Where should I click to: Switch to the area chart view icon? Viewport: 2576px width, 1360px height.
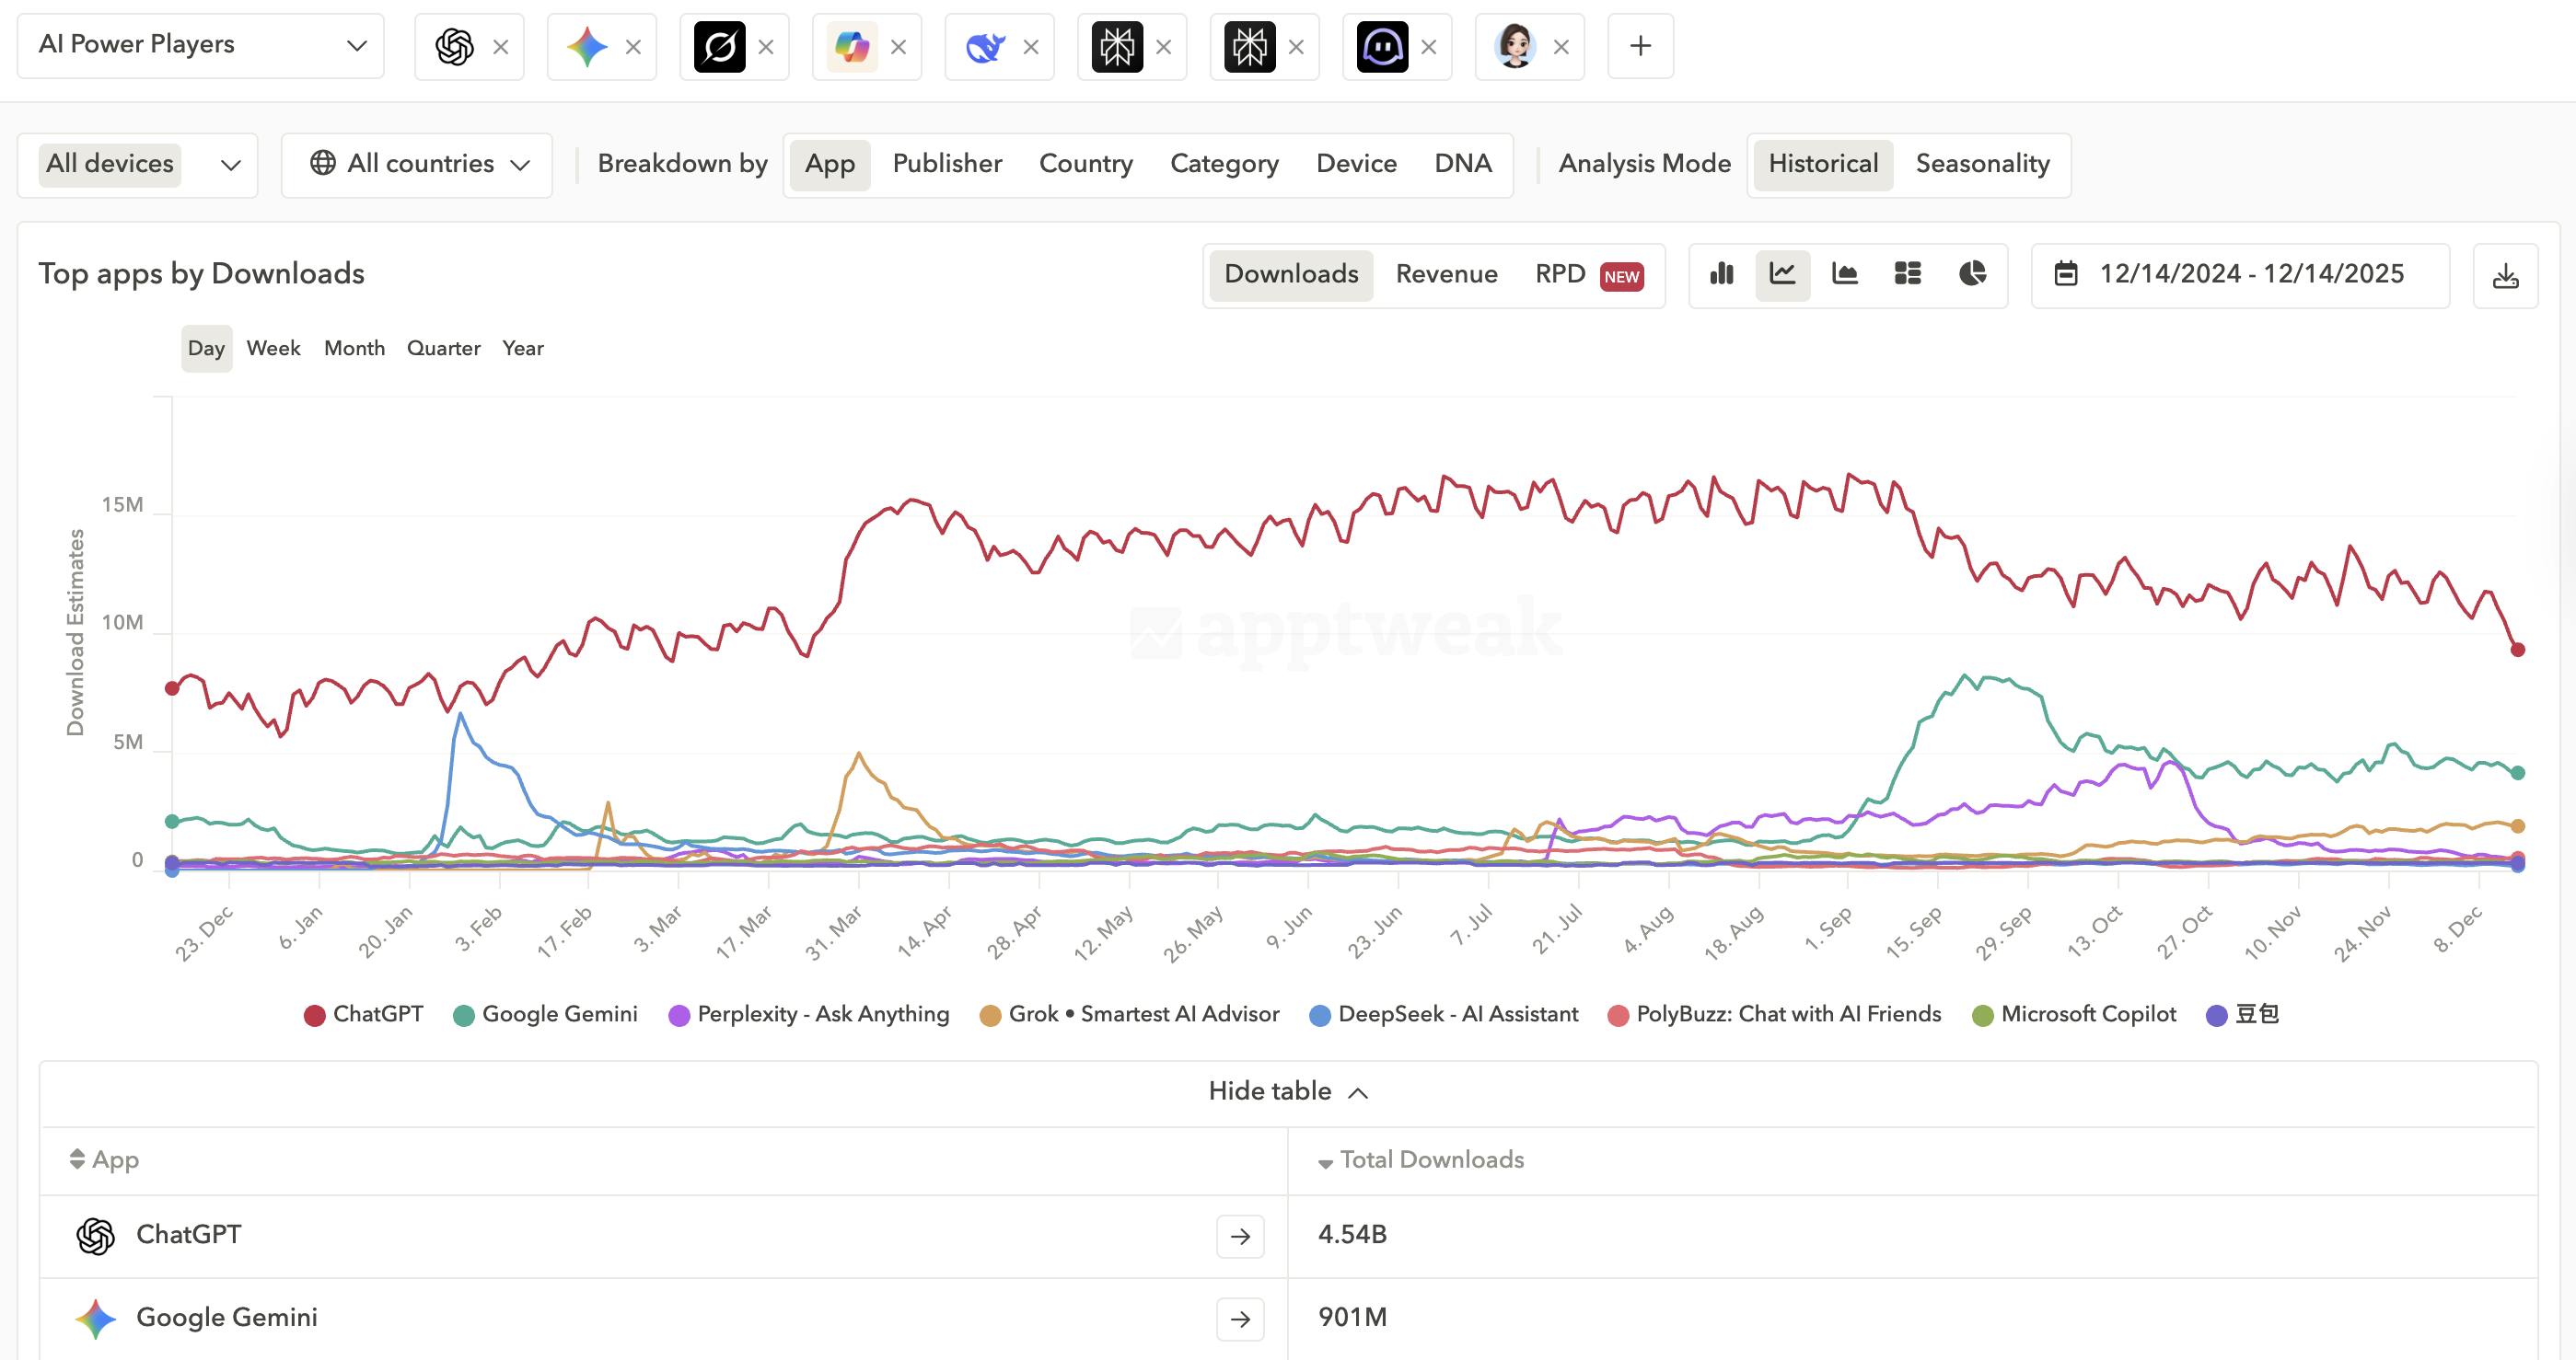coord(1845,275)
